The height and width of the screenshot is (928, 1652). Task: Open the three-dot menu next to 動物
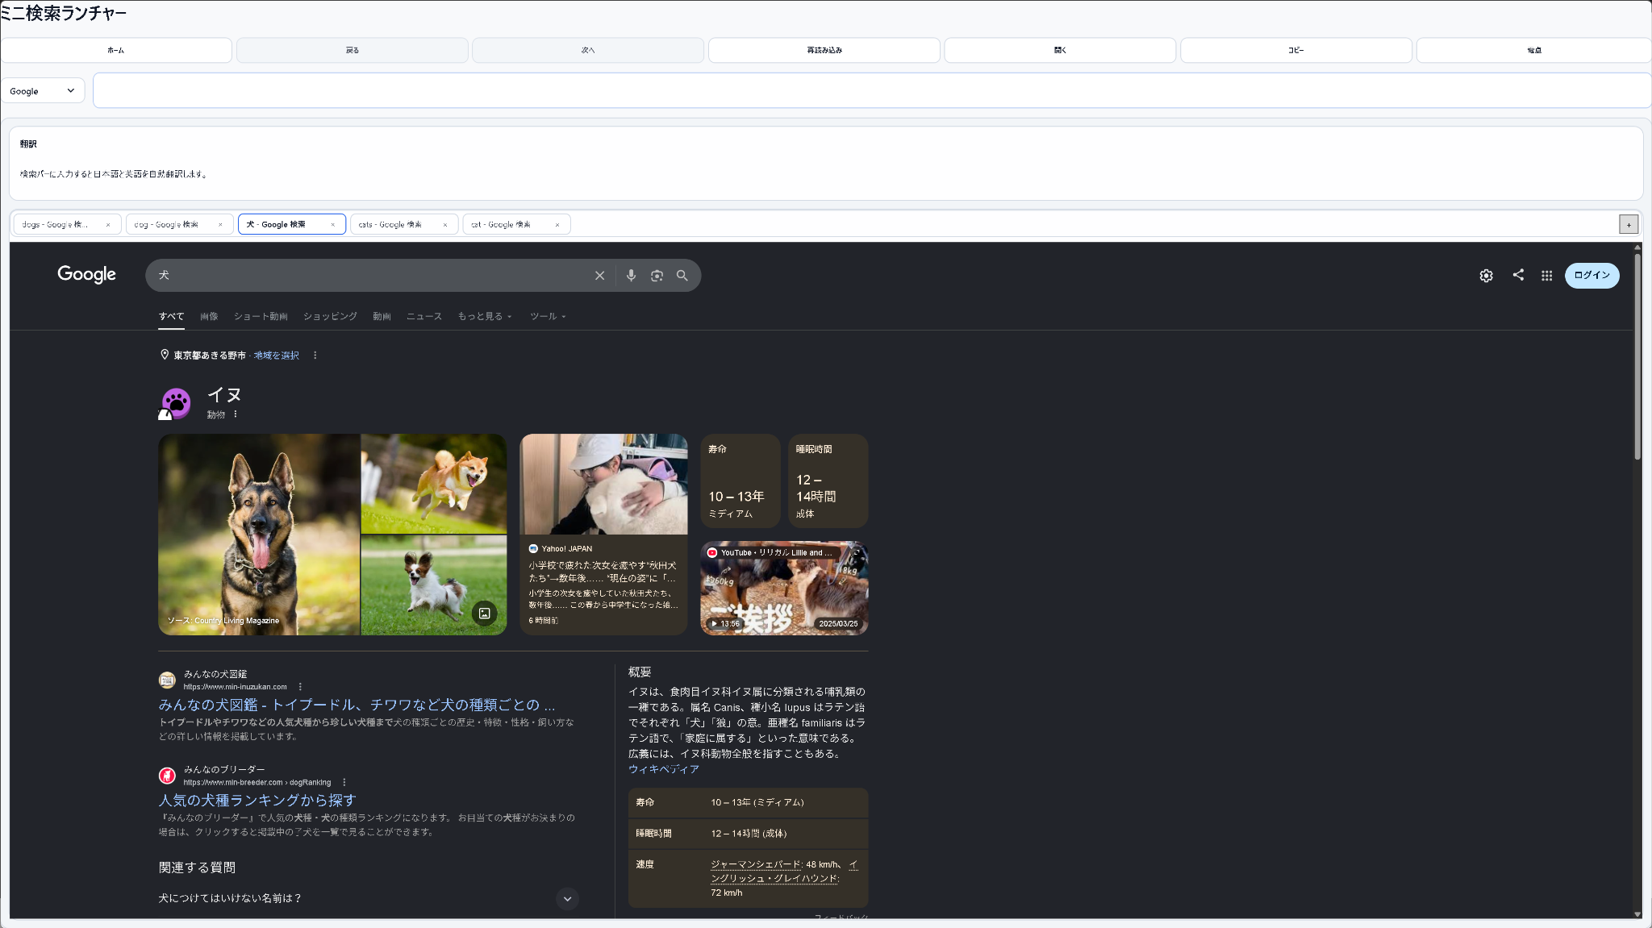tap(236, 414)
